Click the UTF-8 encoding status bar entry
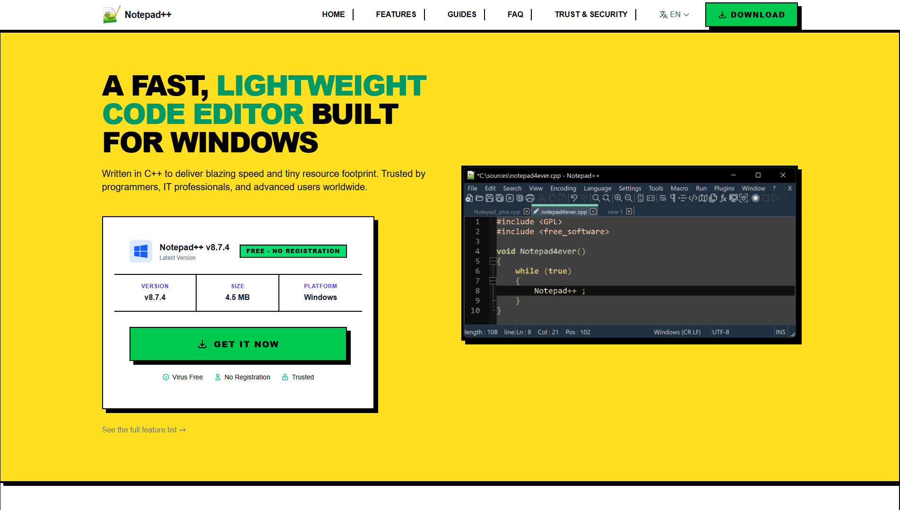Screen dimensions: 900x510 pos(720,332)
